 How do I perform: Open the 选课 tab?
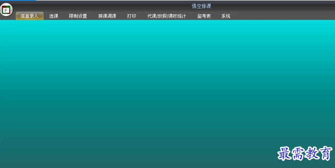coord(54,16)
